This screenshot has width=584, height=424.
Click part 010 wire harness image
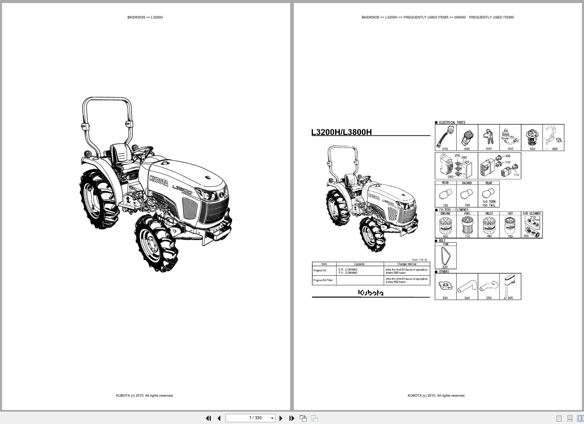point(445,136)
